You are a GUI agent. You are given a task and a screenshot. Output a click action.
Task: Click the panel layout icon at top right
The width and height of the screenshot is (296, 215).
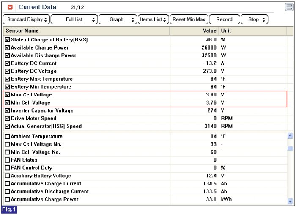pyautogui.click(x=289, y=7)
